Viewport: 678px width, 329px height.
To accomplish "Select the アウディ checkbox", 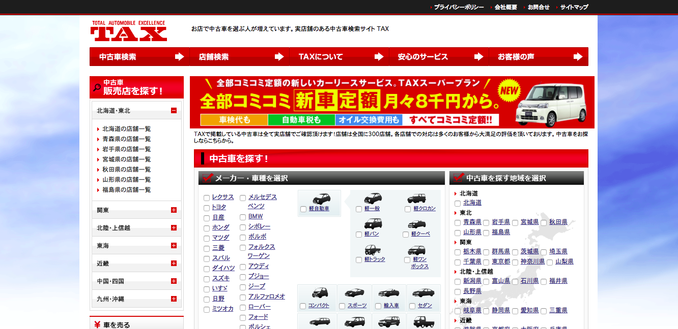I will click(243, 267).
